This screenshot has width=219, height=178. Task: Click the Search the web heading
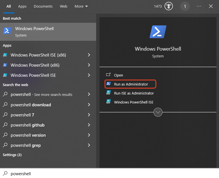[x=15, y=85]
